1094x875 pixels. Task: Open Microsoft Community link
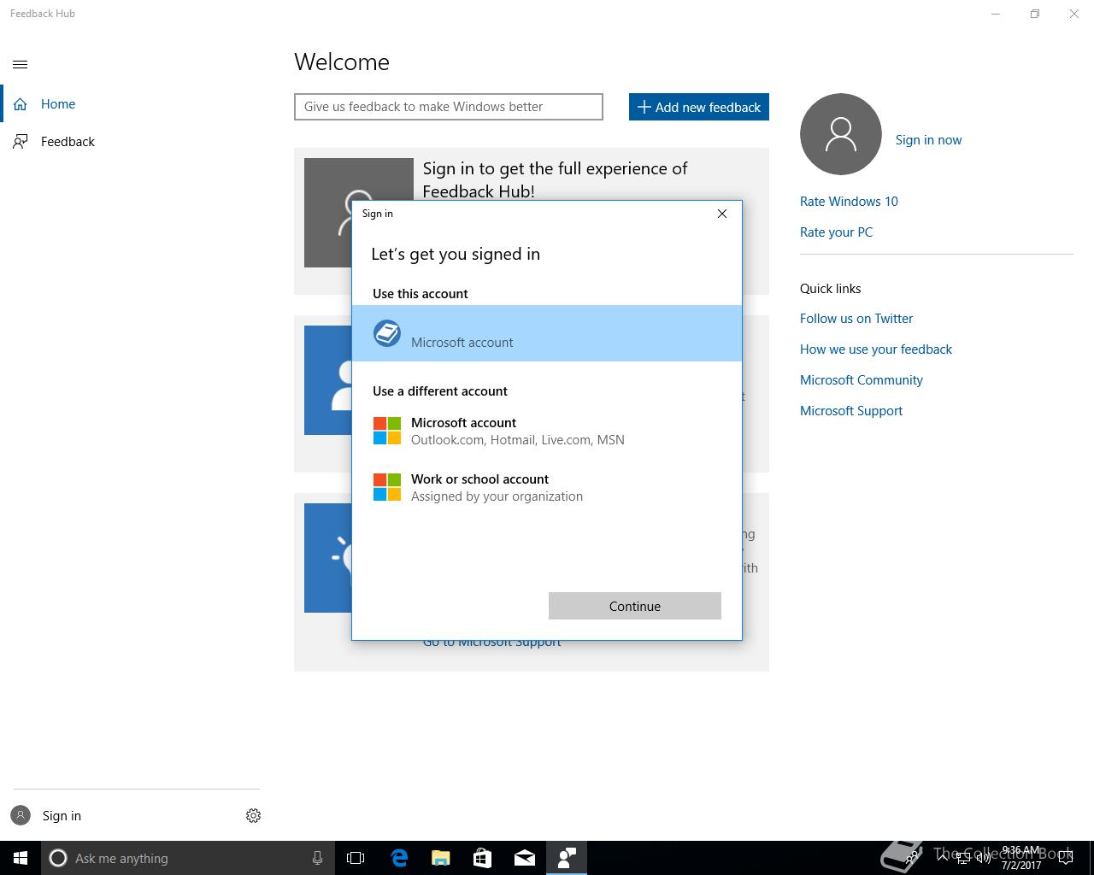[x=862, y=380]
